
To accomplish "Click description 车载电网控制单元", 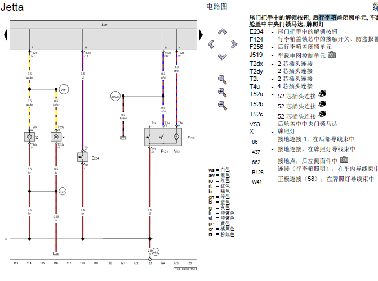I will [301, 56].
